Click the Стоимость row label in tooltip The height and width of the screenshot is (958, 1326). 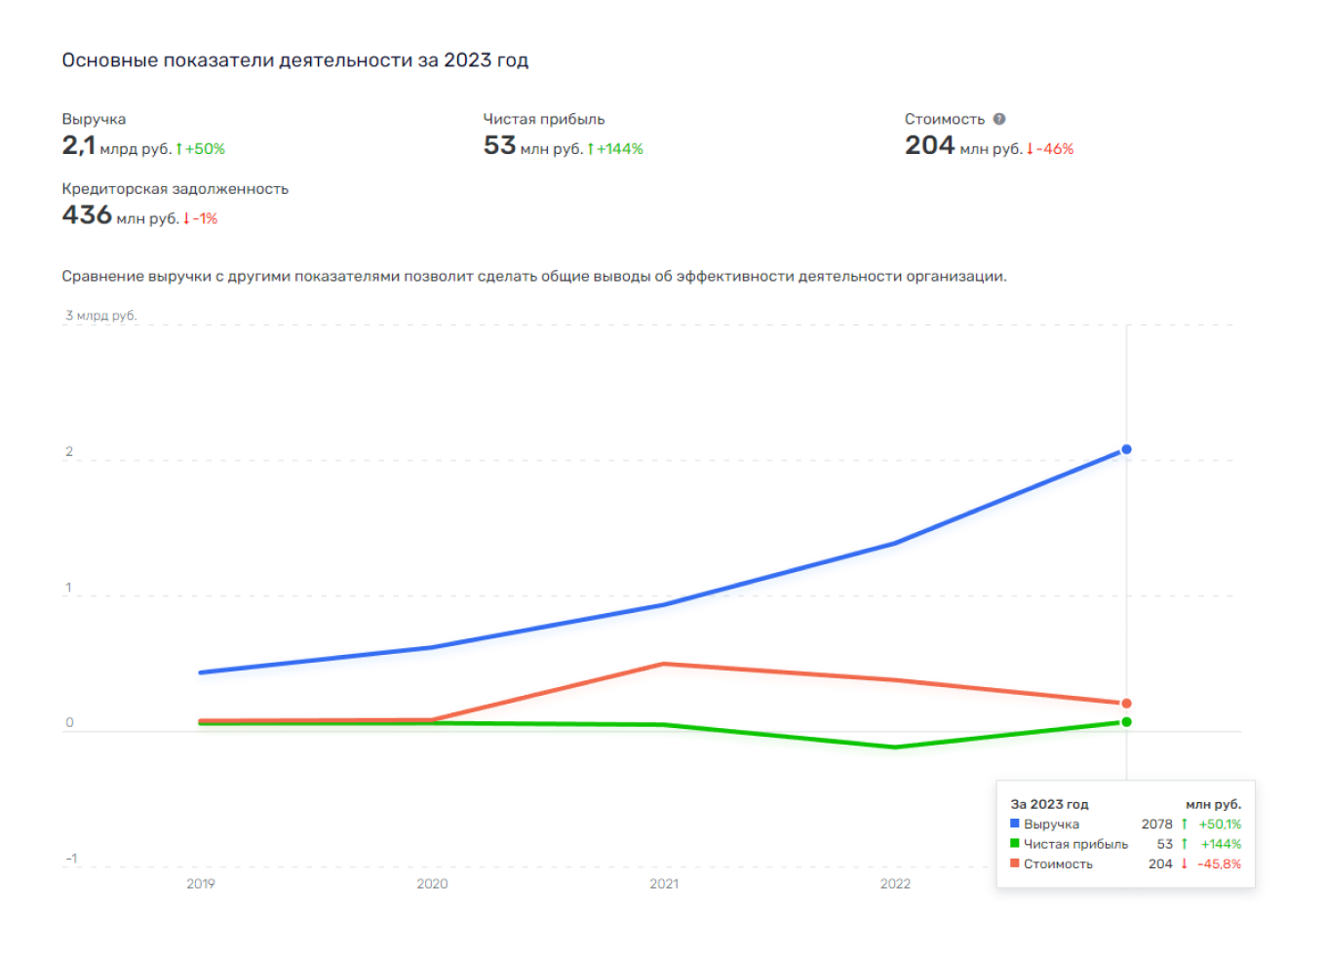(x=1058, y=863)
